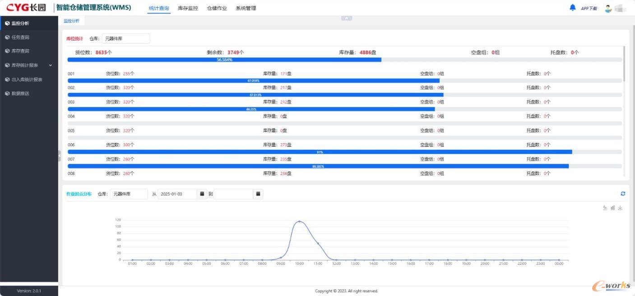Open the 库位统计 warehouse dropdown

(x=126, y=39)
